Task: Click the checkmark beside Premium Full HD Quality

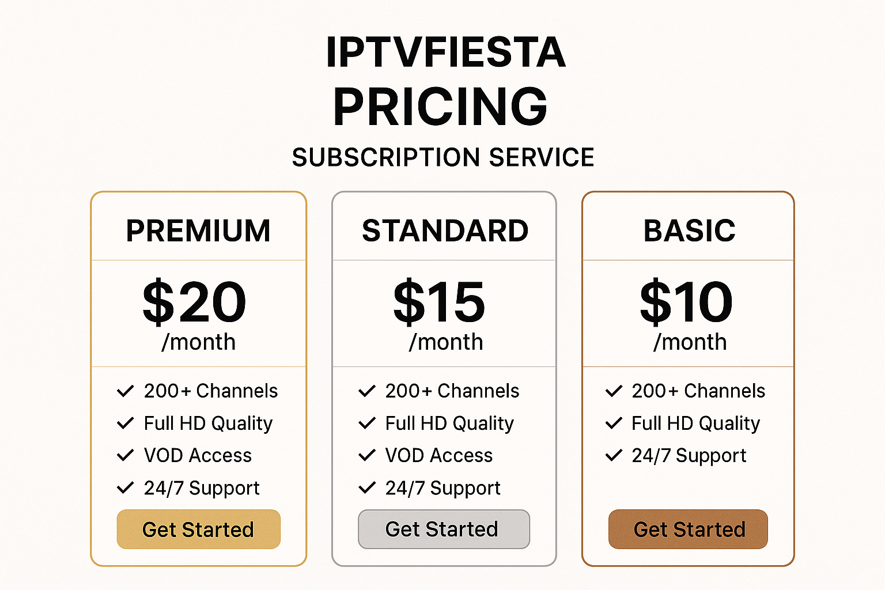Action: tap(125, 423)
